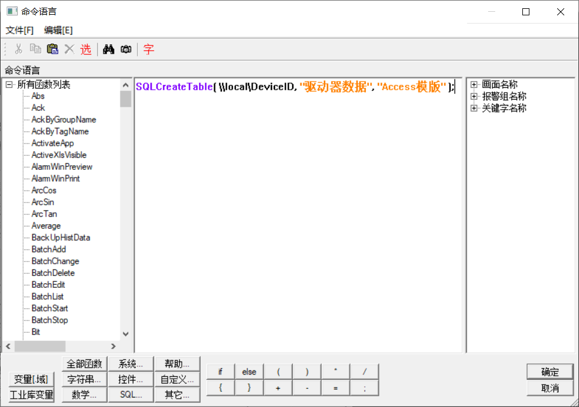
Task: Select BatchStart function
Action: click(50, 308)
